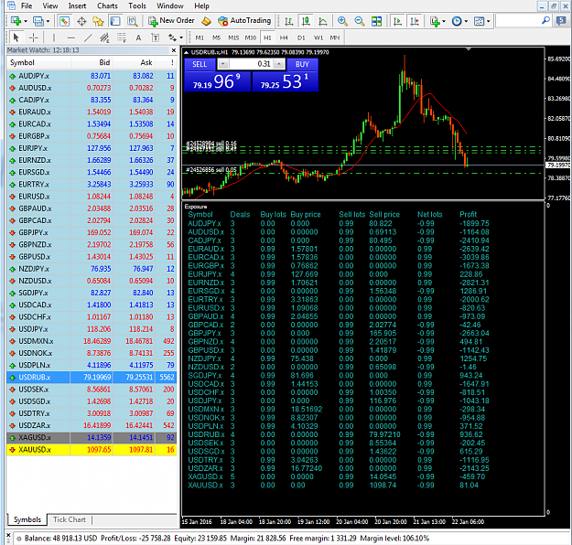Zoom in on the chart
This screenshot has height=545, width=572.
342,21
